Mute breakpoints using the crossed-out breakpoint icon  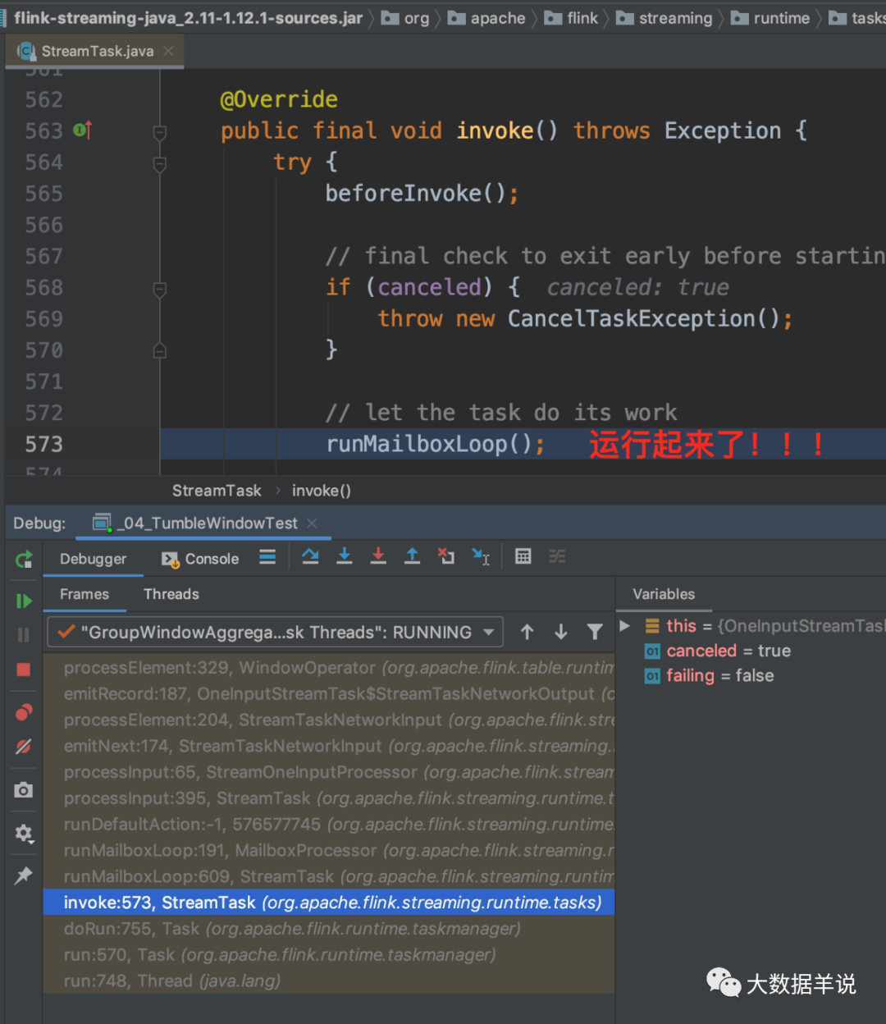pos(23,747)
